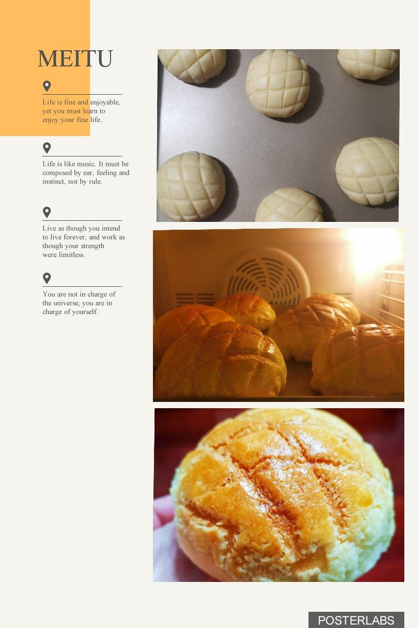Click the 'Life is fine and enjoyable' paragraph
419x628 pixels.
coord(81,111)
